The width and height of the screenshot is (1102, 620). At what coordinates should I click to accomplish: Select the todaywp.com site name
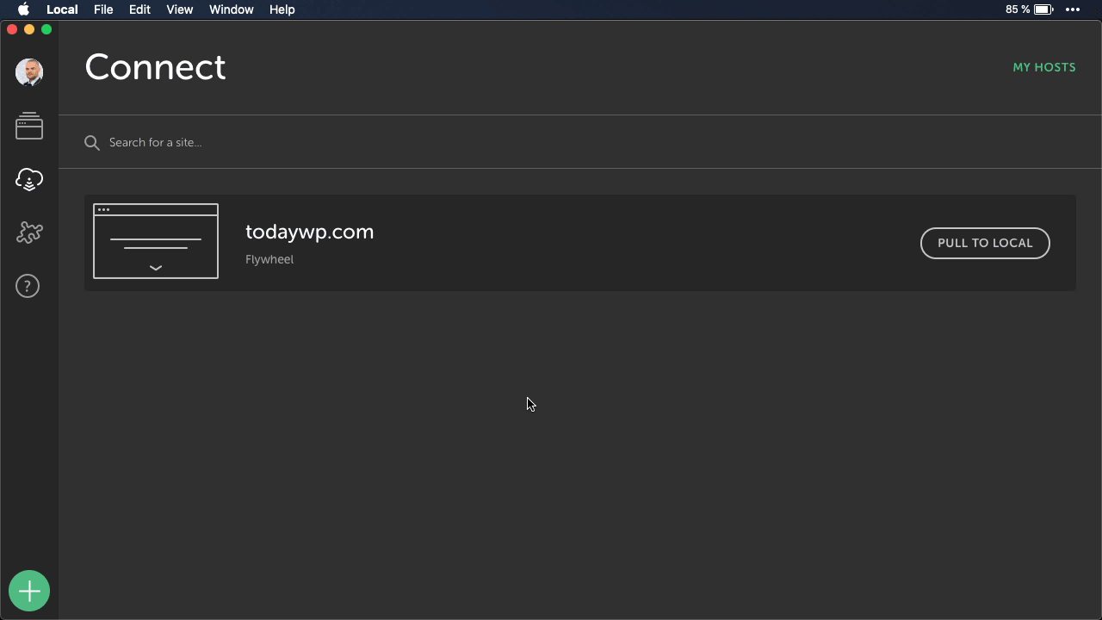[310, 232]
